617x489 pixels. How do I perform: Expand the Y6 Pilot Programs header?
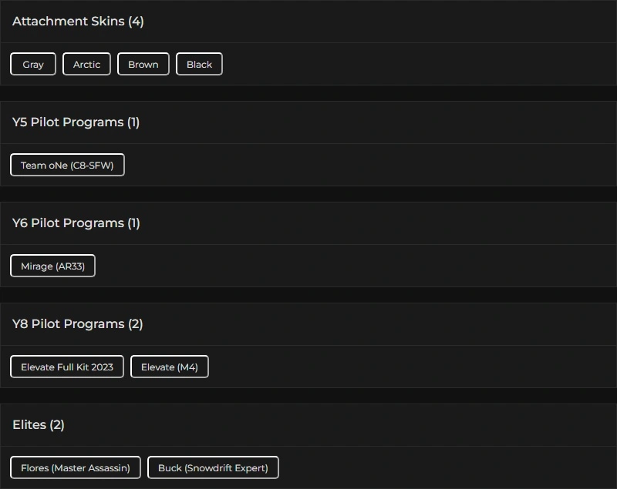(76, 223)
